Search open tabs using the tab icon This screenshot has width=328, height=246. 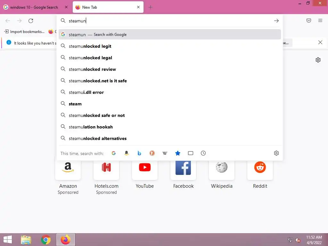tap(191, 153)
